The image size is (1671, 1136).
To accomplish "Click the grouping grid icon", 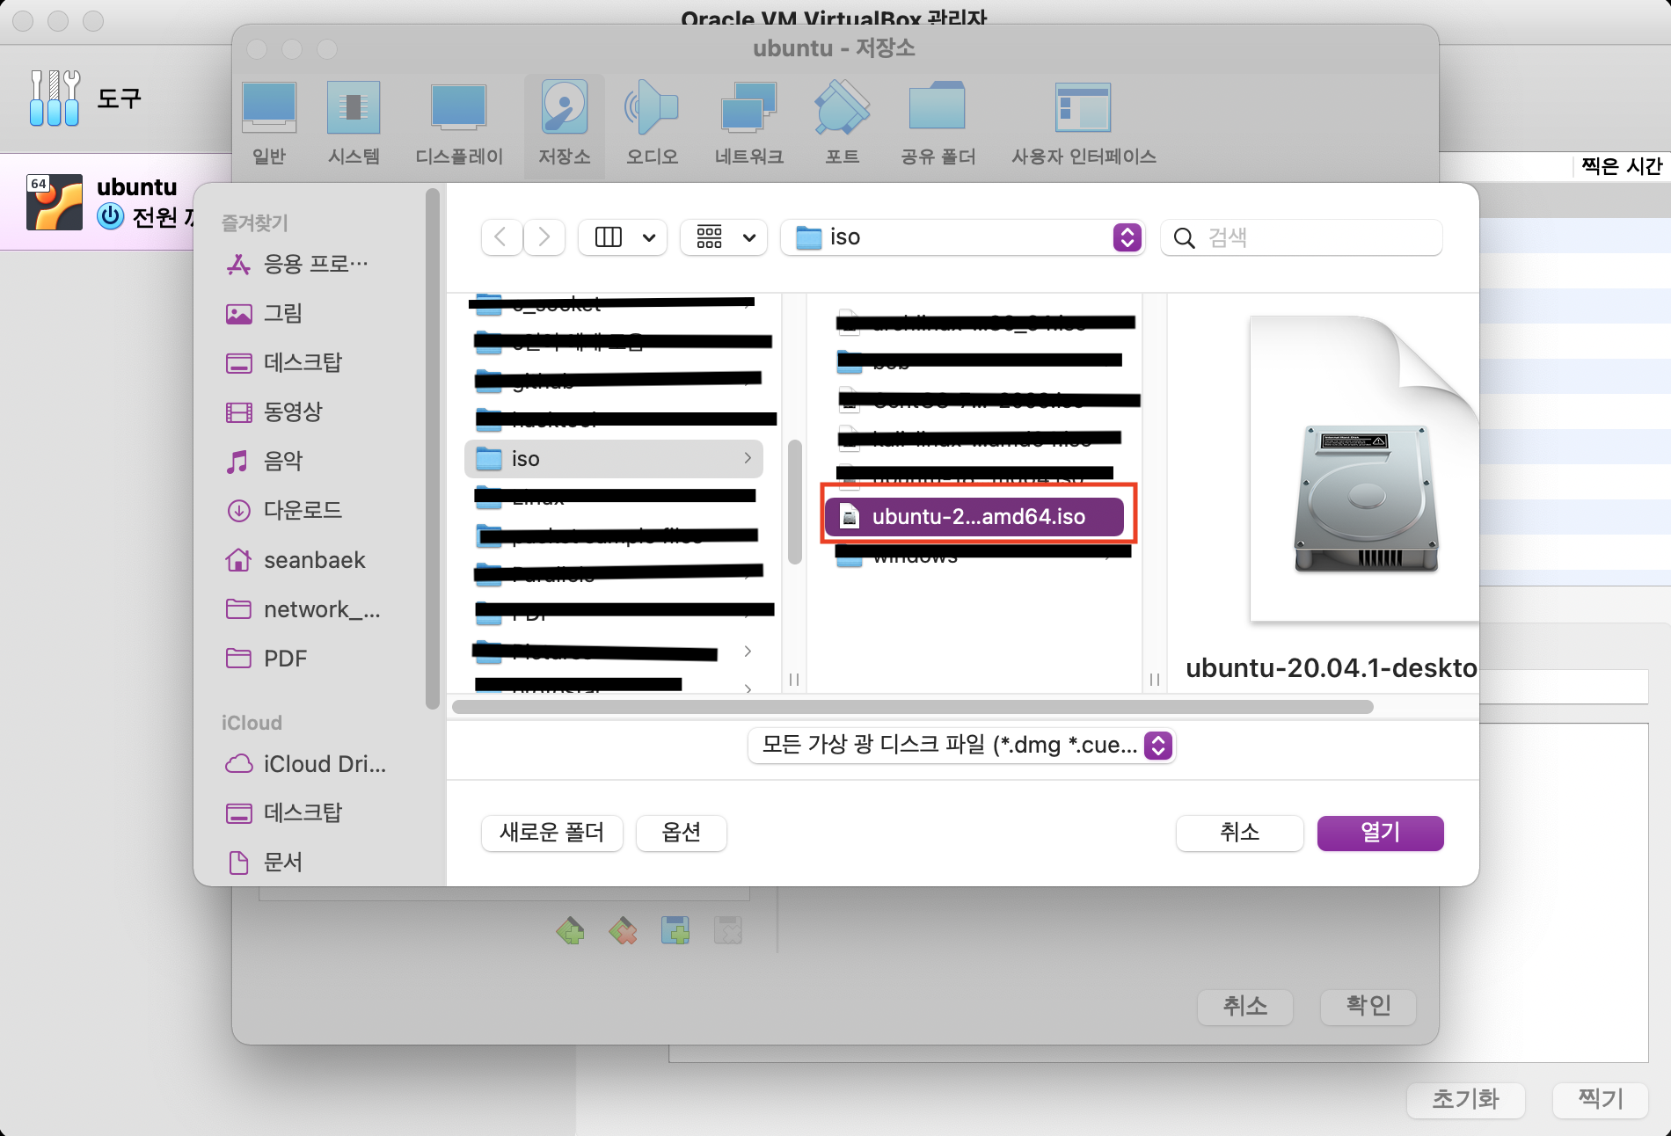I will [x=709, y=237].
